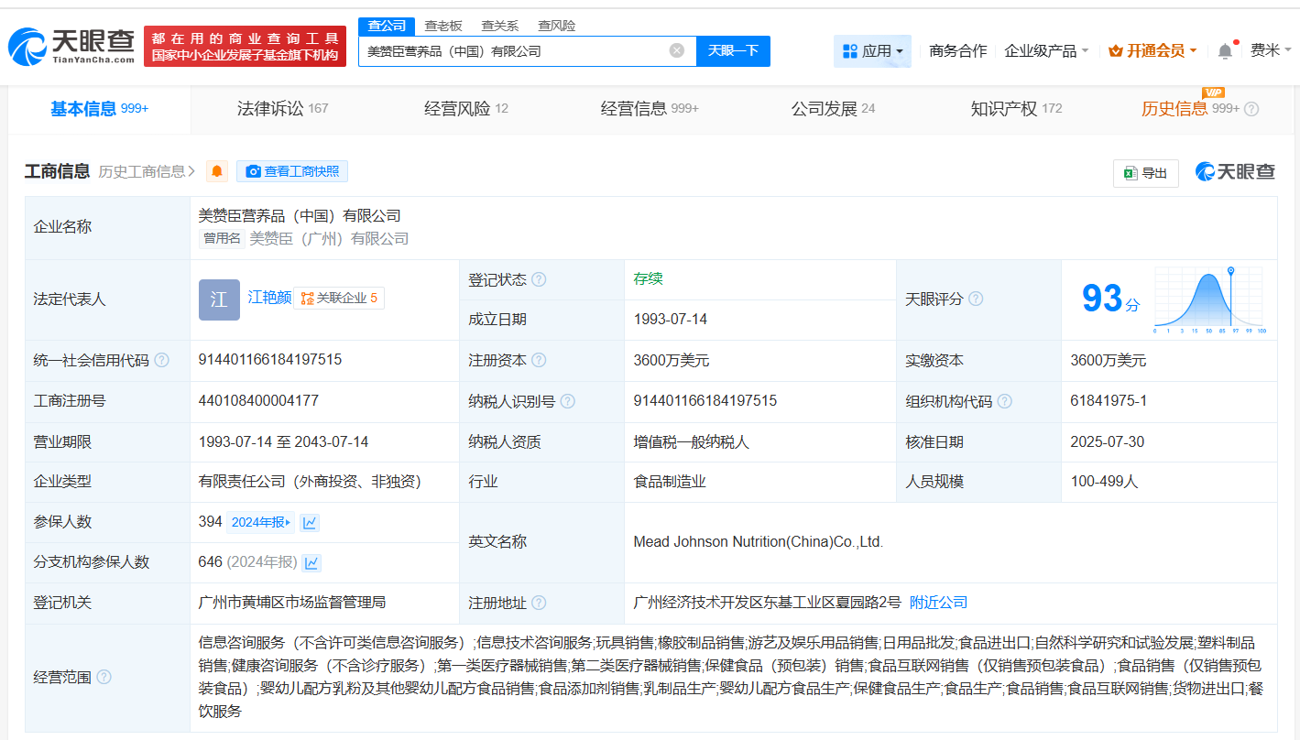Click the 天眼一下 search button

pyautogui.click(x=733, y=51)
